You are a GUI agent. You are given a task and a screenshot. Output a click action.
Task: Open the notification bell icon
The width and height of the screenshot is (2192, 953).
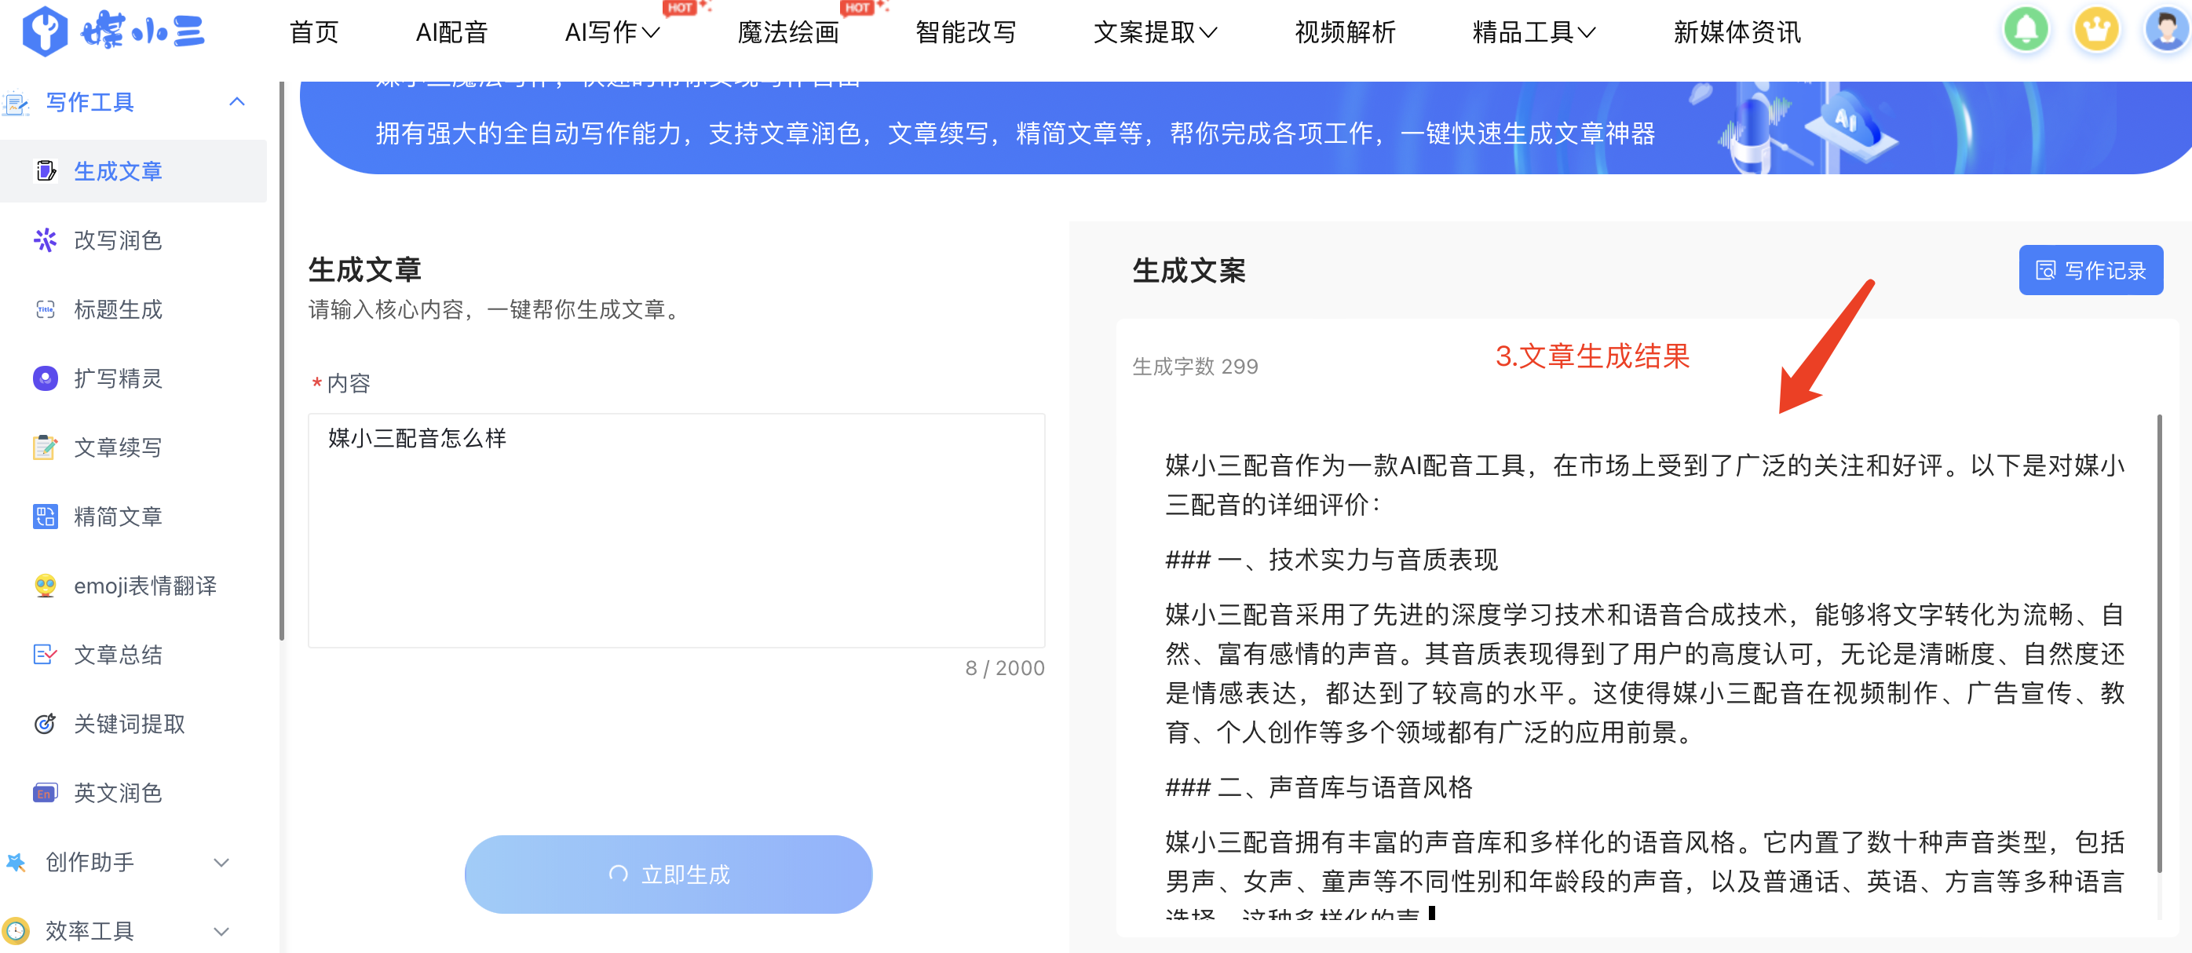[2026, 30]
